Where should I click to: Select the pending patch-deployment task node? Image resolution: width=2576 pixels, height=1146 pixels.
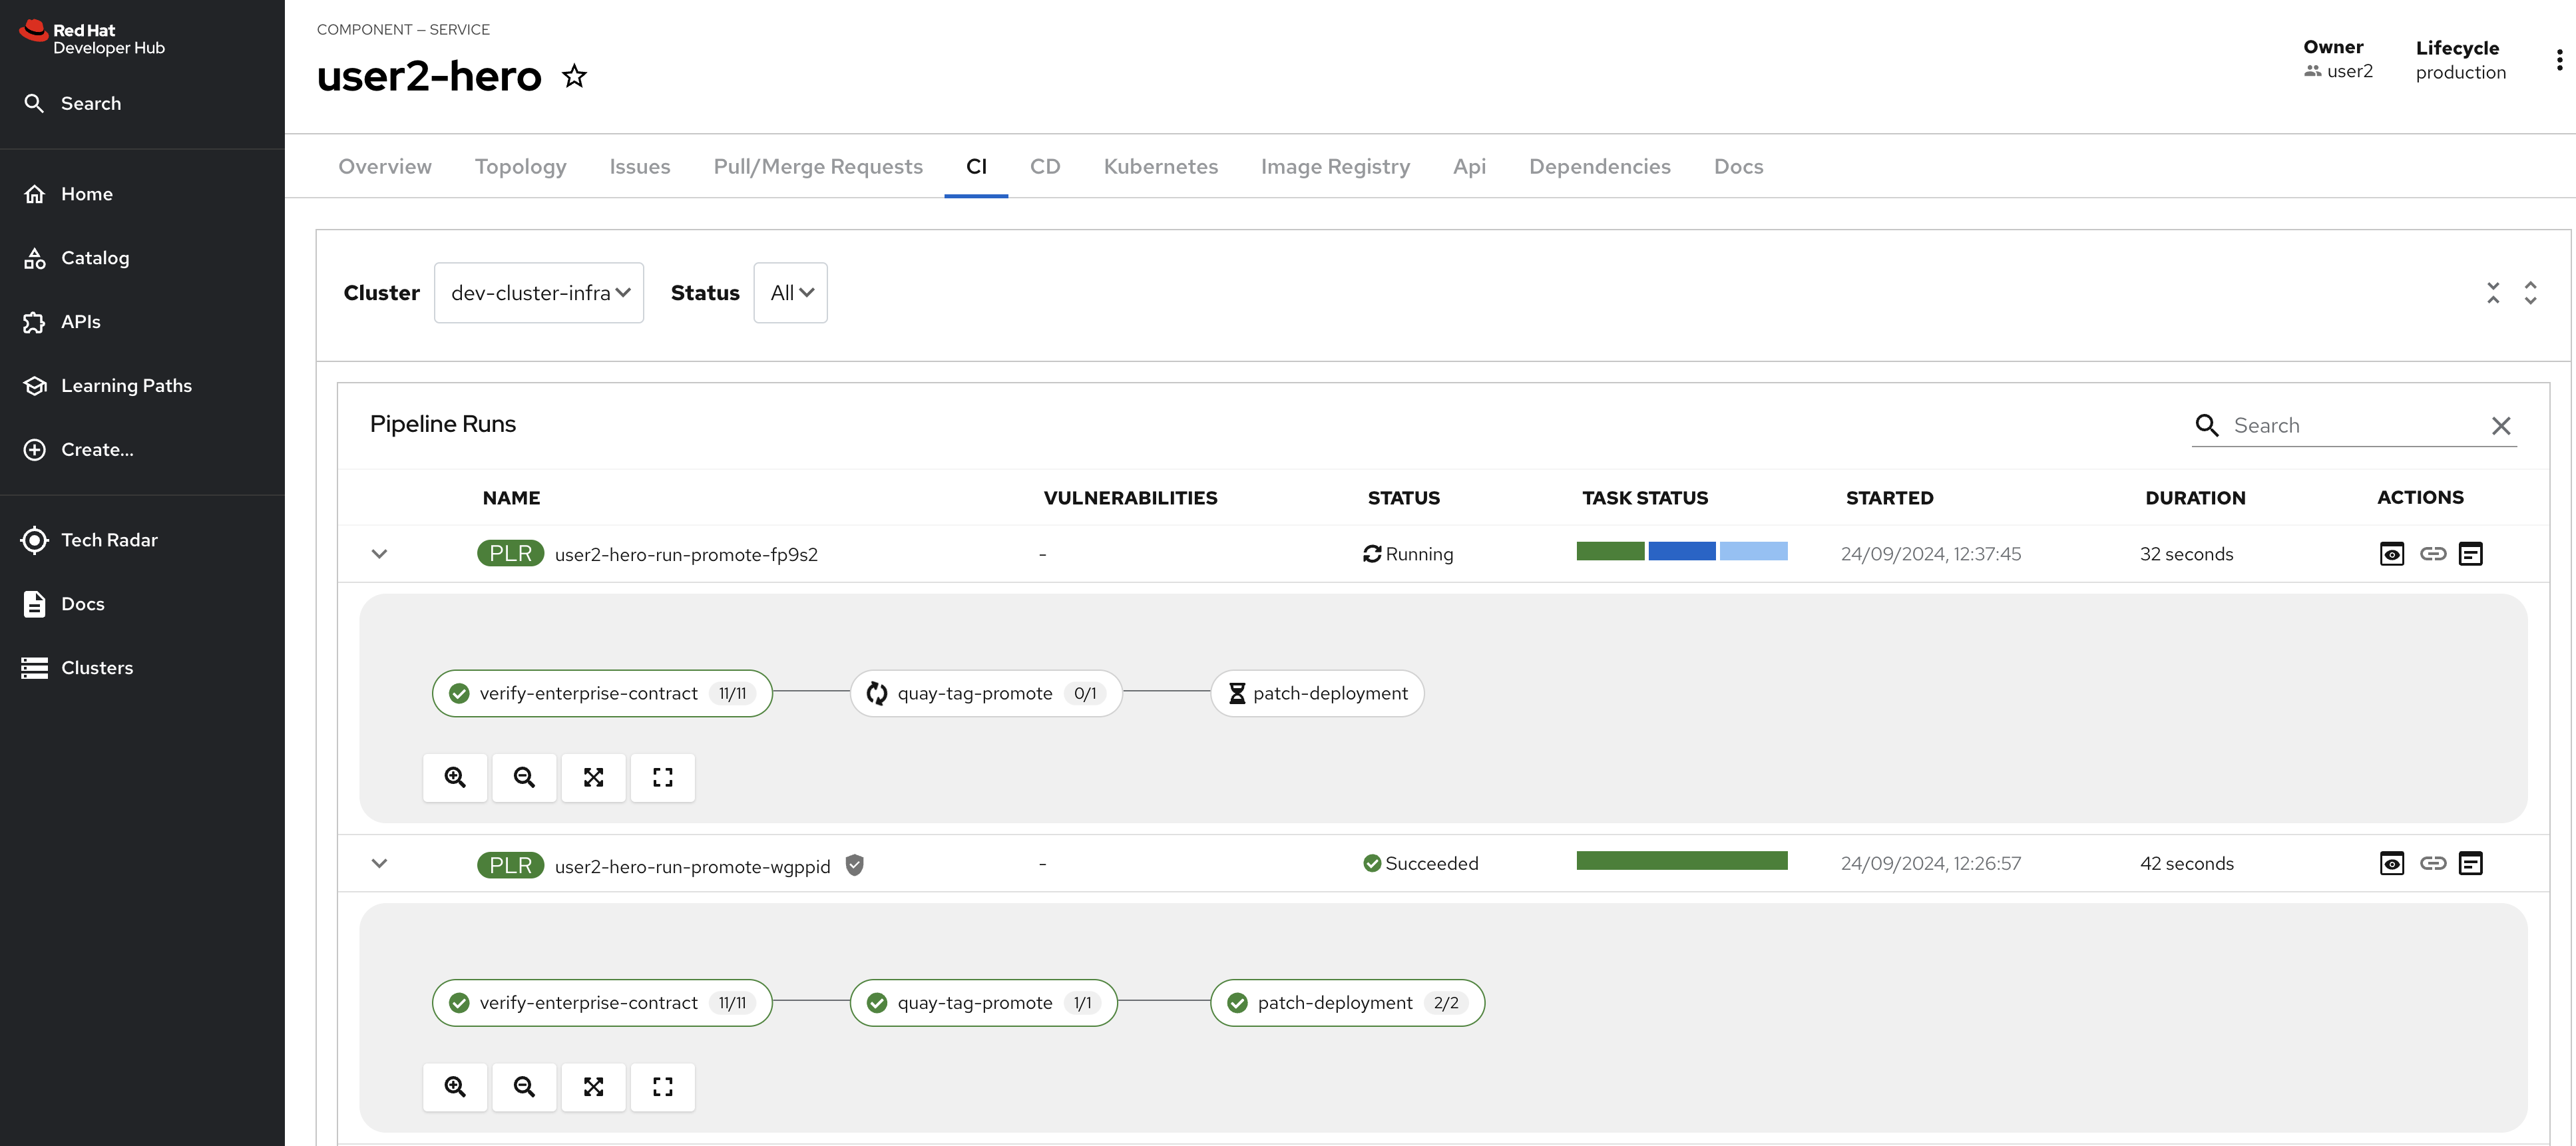tap(1317, 694)
